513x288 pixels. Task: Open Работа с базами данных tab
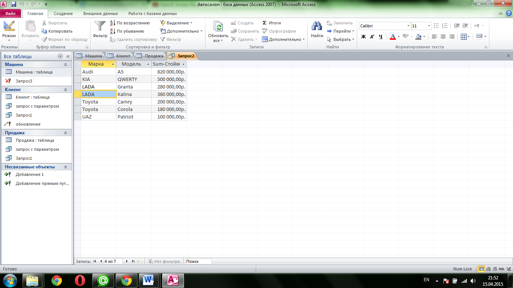pyautogui.click(x=152, y=13)
